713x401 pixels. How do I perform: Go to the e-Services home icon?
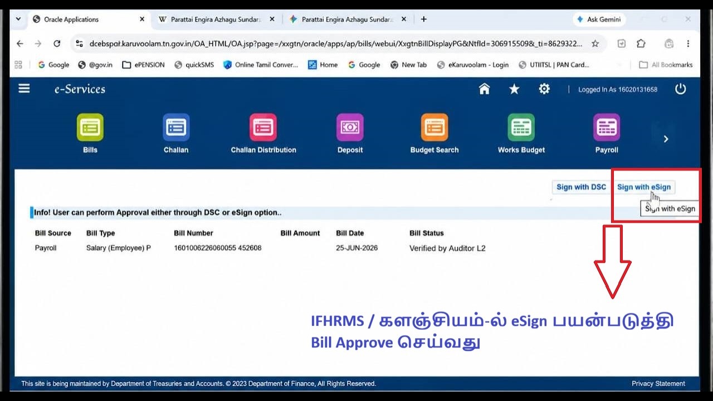485,89
